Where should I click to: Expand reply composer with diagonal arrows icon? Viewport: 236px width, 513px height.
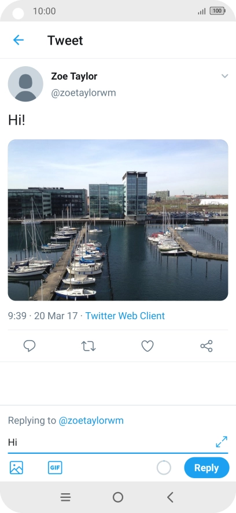coord(222,442)
